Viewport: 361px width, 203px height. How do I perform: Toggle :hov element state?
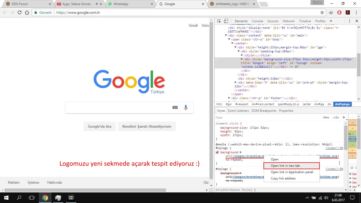(326, 117)
